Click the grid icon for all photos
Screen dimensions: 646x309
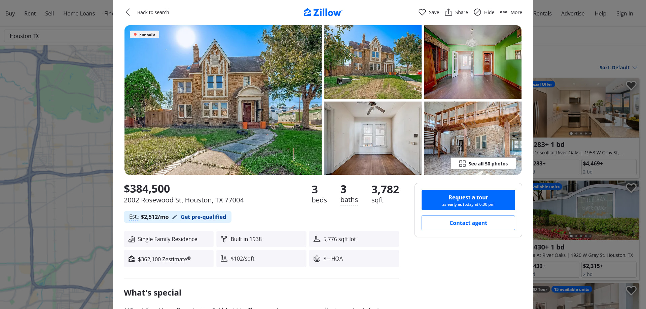tap(462, 164)
